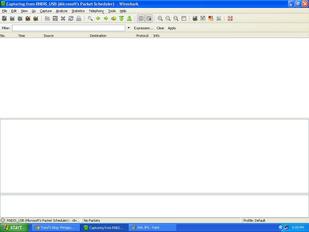Image resolution: width=309 pixels, height=232 pixels.
Task: Open the Tools menu
Action: [112, 11]
